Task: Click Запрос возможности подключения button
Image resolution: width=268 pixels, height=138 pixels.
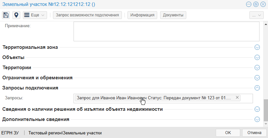Action: point(87,15)
